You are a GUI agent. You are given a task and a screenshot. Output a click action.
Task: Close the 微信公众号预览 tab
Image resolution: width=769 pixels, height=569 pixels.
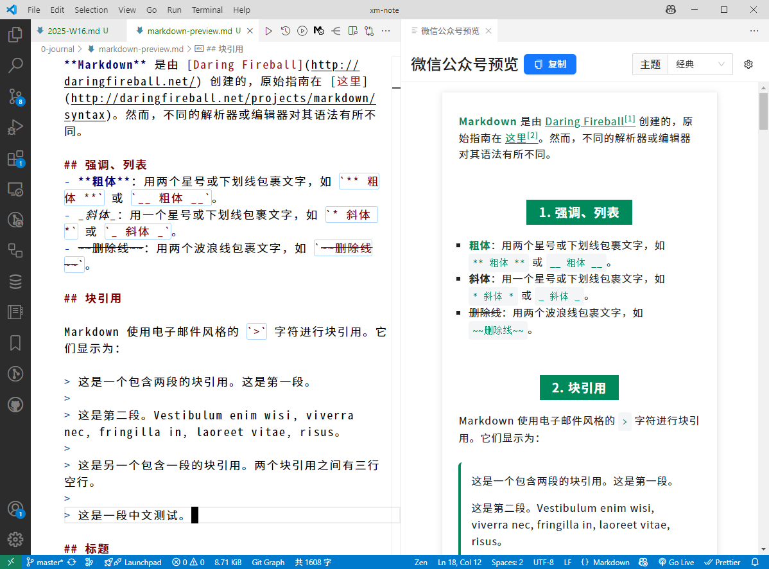pyautogui.click(x=488, y=31)
